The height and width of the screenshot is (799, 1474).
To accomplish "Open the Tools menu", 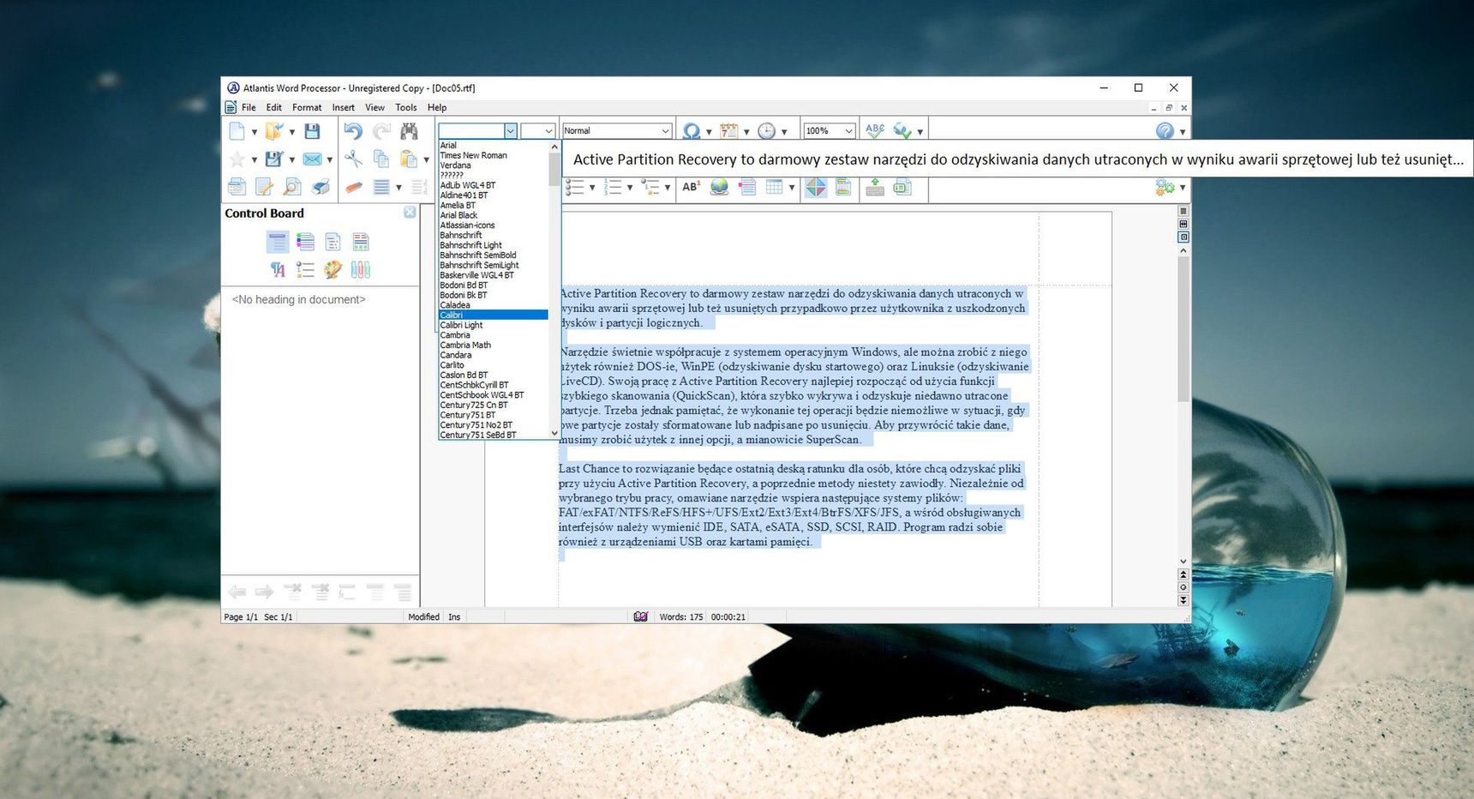I will (x=405, y=108).
